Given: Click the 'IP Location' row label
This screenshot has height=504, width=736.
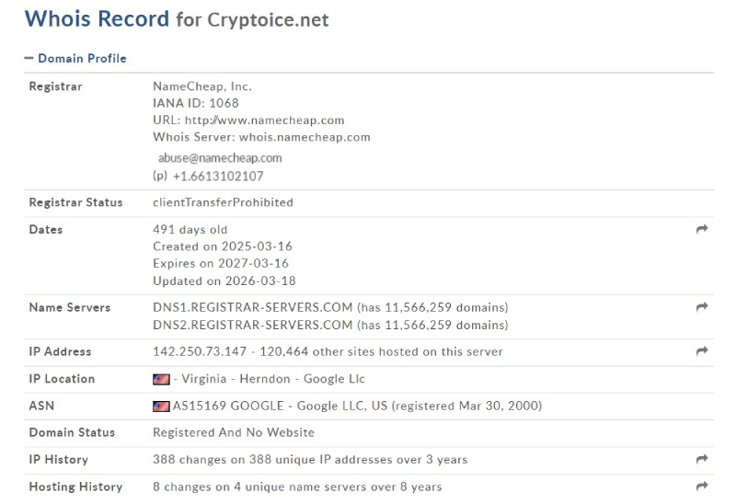Looking at the screenshot, I should [x=62, y=379].
